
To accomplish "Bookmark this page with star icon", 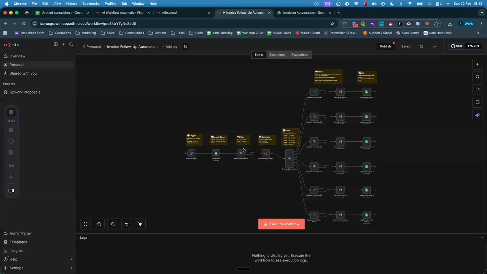I will click(332, 24).
